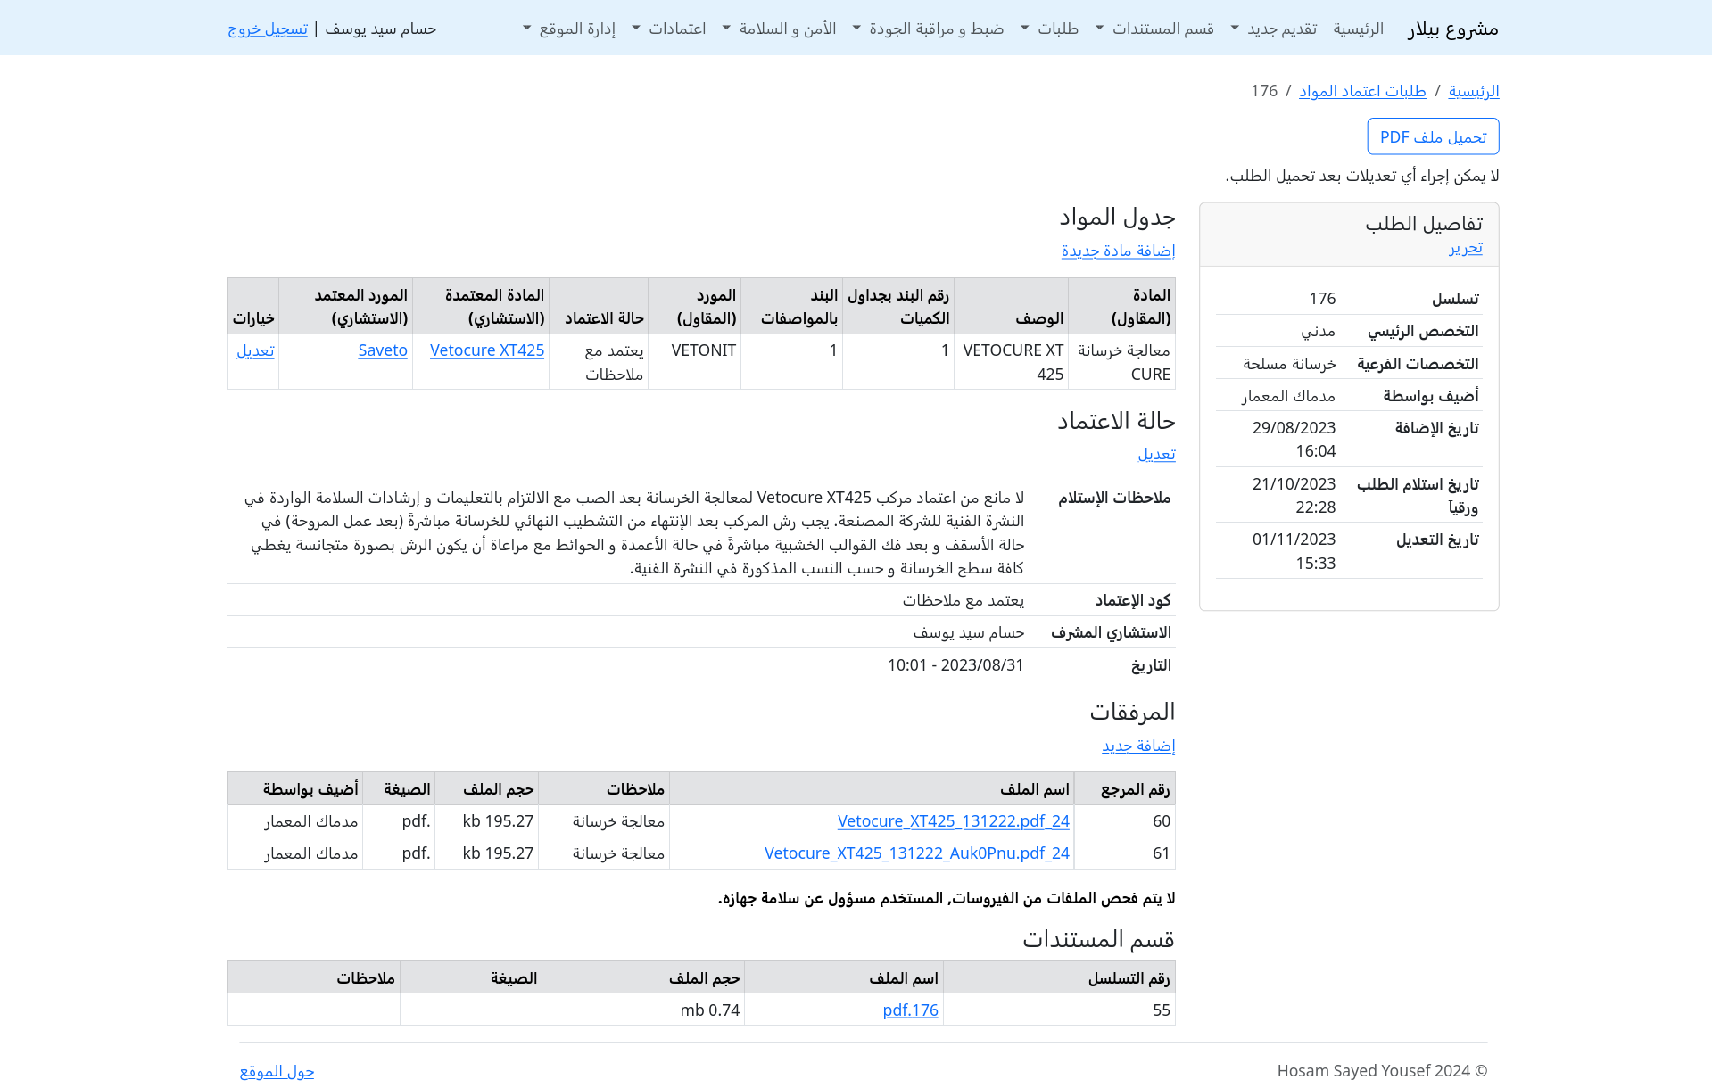Open the Saveto approved supplier link
1712x1088 pixels.
(383, 350)
